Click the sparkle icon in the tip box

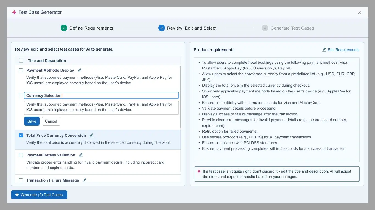[x=199, y=171]
